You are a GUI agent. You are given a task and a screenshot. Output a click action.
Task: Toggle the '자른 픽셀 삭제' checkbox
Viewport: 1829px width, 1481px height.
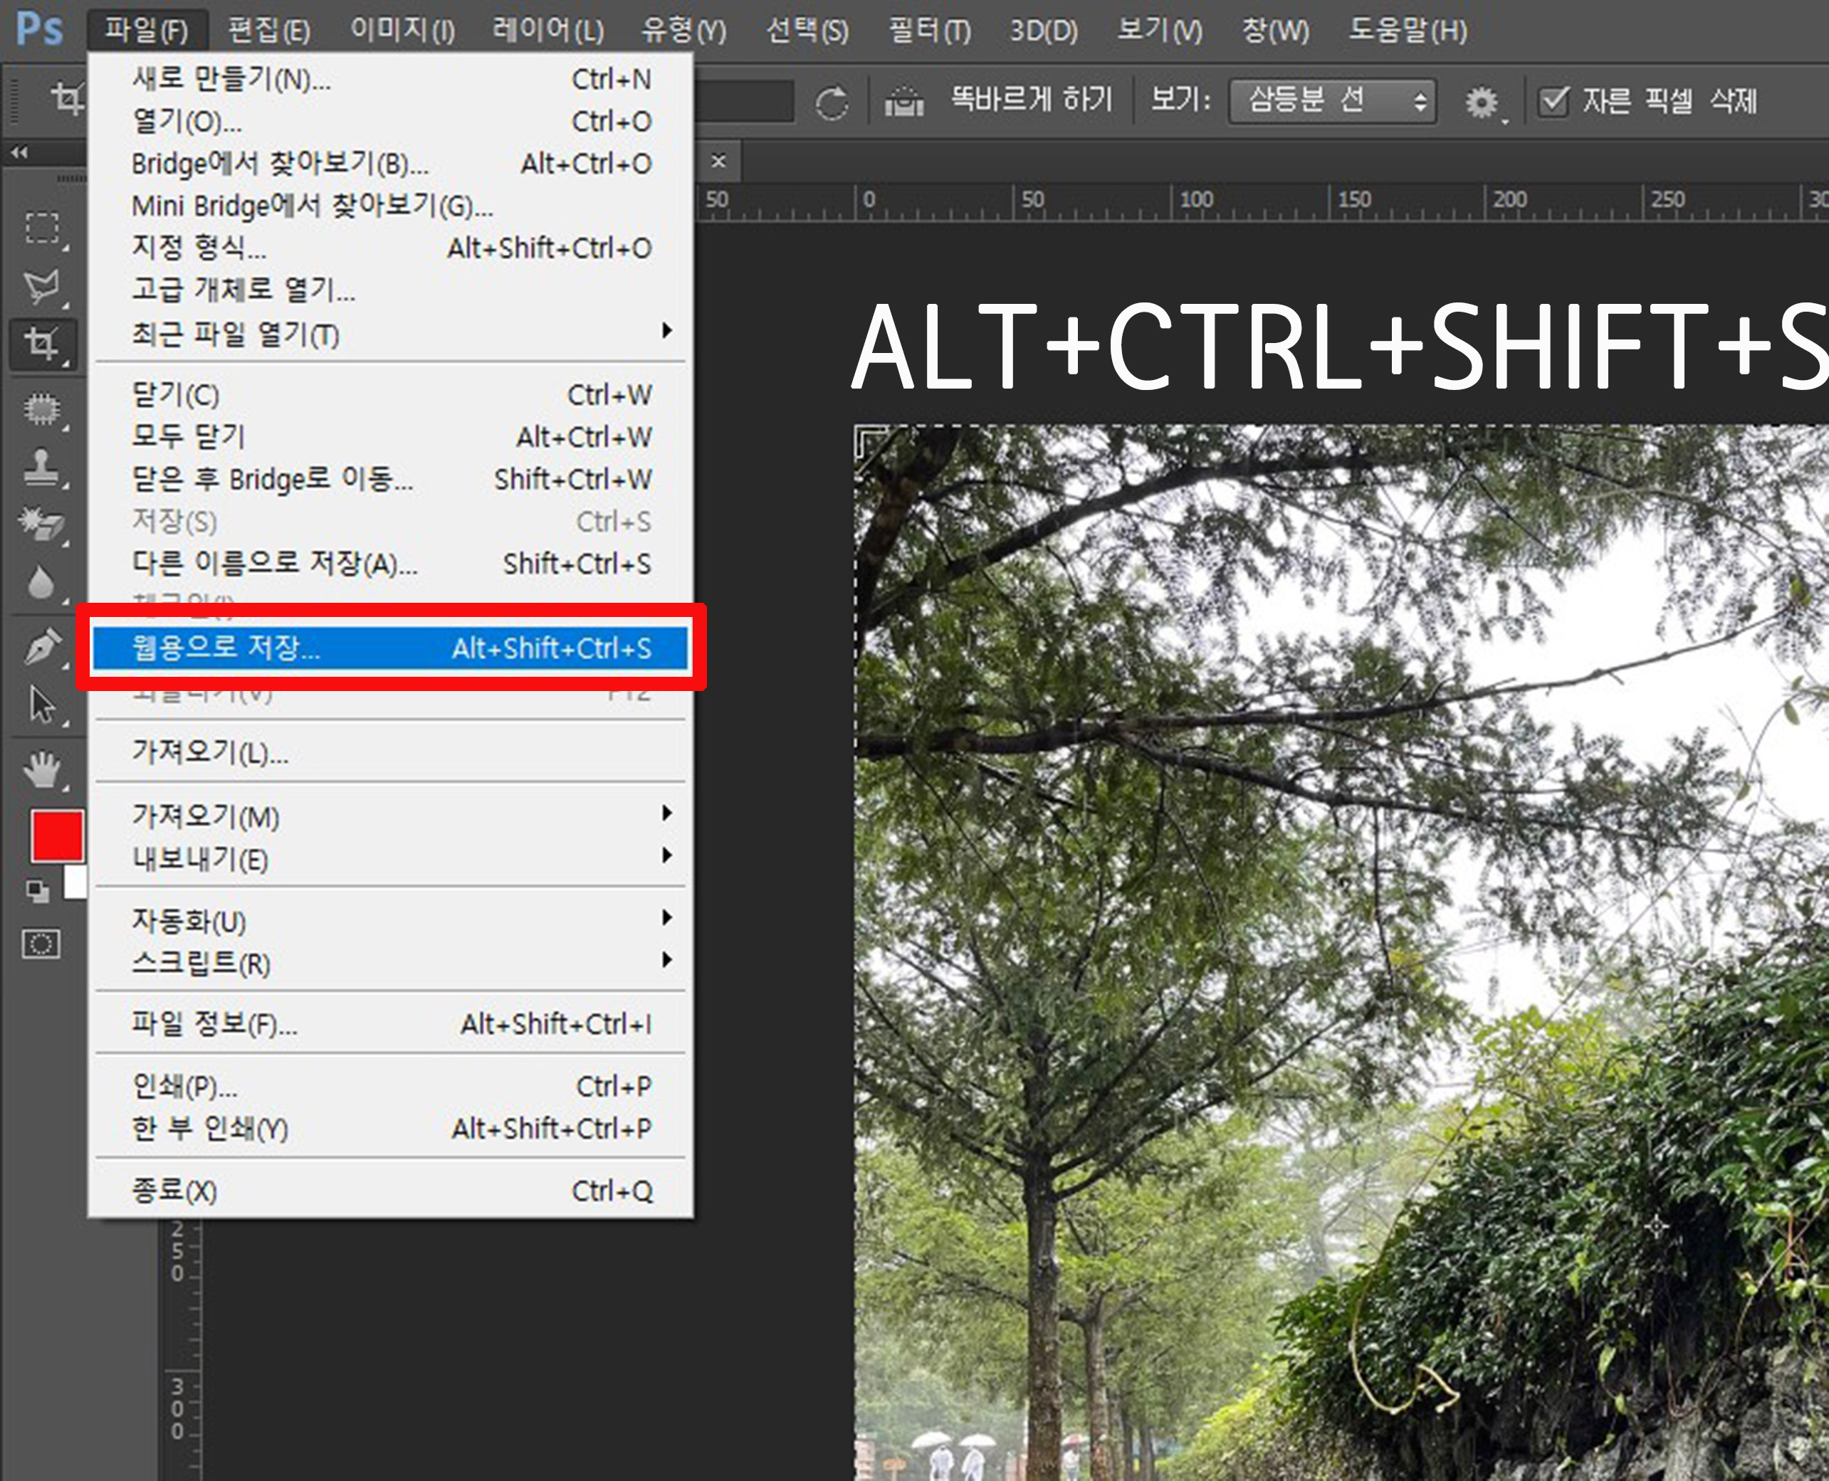(1554, 102)
